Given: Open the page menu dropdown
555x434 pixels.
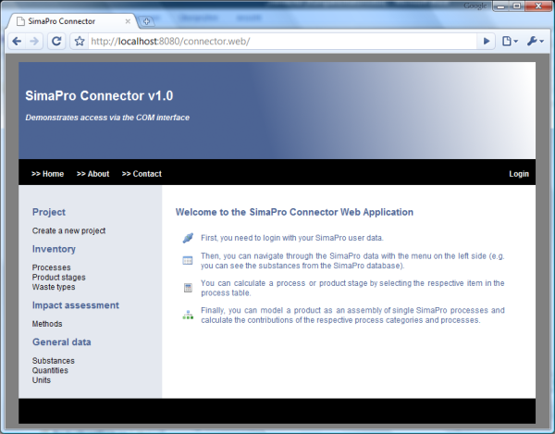Looking at the screenshot, I should pos(510,42).
